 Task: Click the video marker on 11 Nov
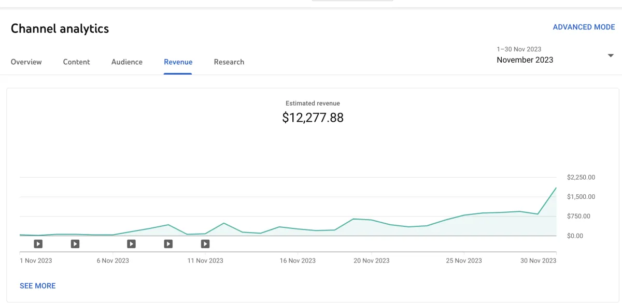(x=205, y=243)
